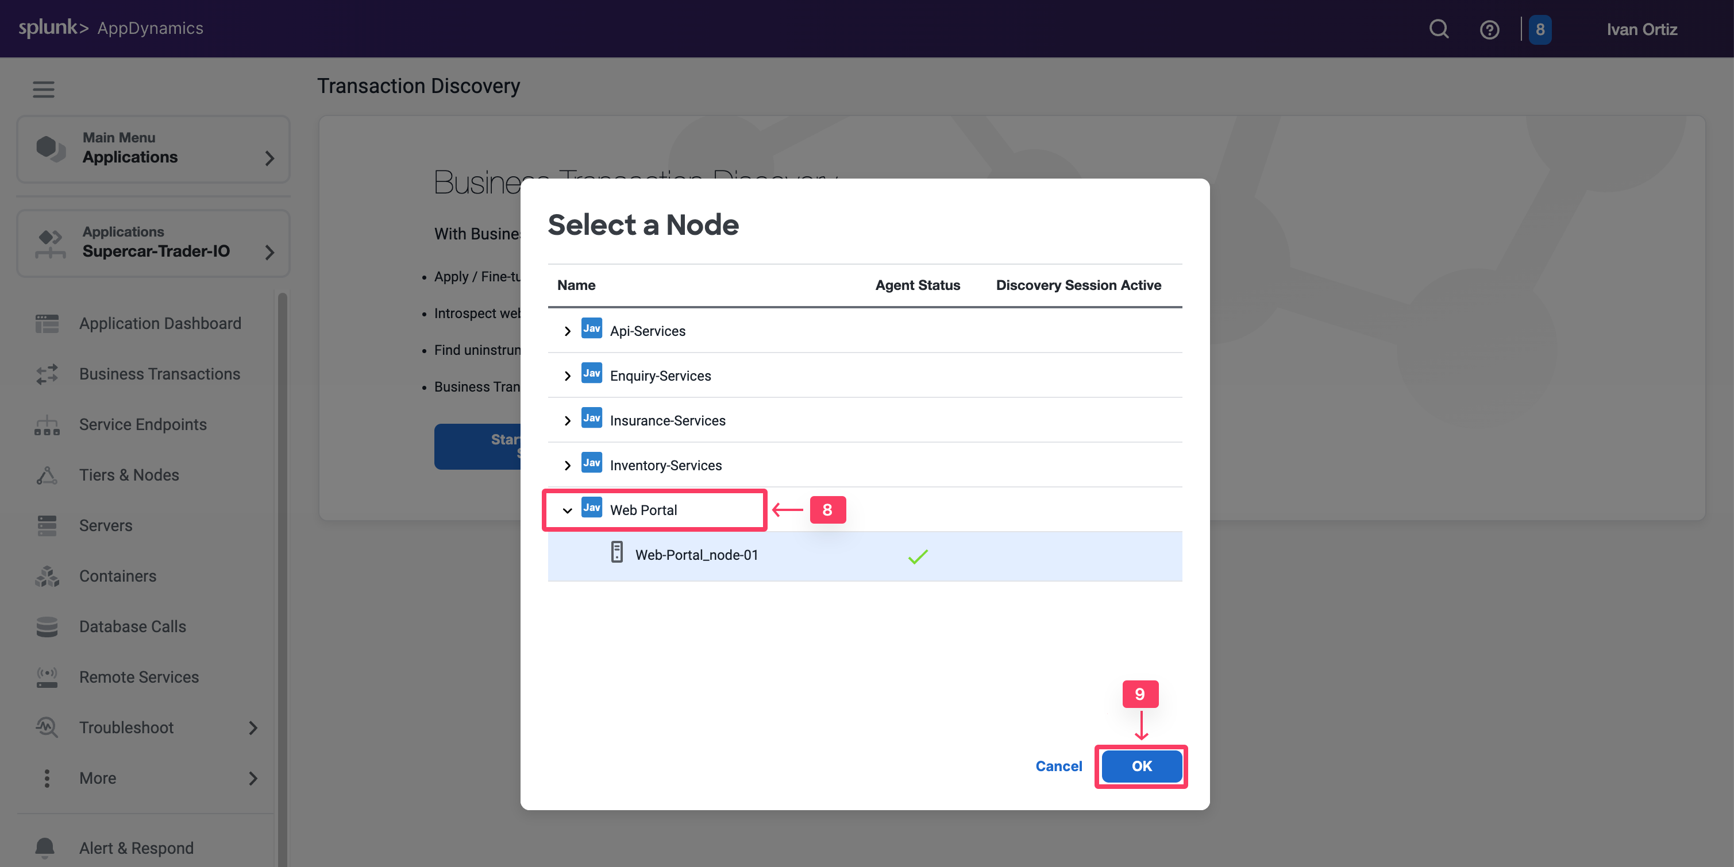
Task: Toggle the hamburger menu icon
Action: pyautogui.click(x=44, y=89)
